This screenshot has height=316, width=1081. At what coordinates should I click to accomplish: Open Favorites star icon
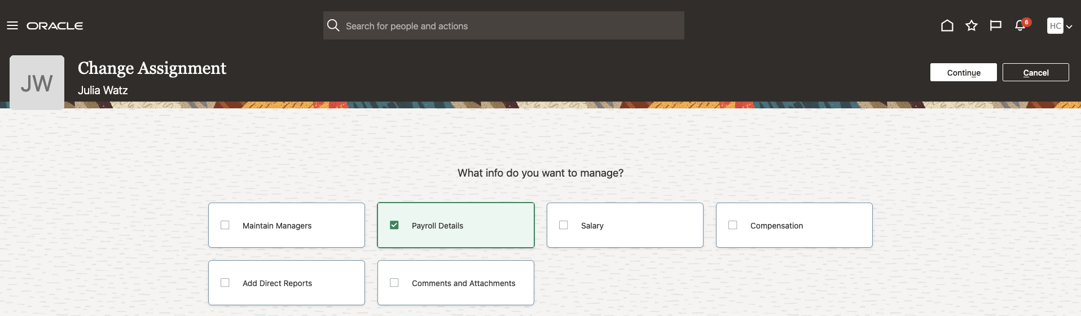tap(972, 26)
